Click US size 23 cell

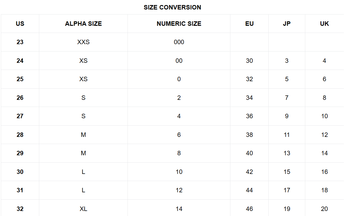point(20,42)
